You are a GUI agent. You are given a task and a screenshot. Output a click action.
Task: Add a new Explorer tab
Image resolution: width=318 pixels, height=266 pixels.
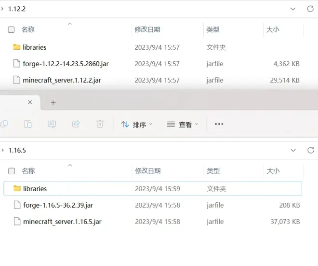(53, 103)
